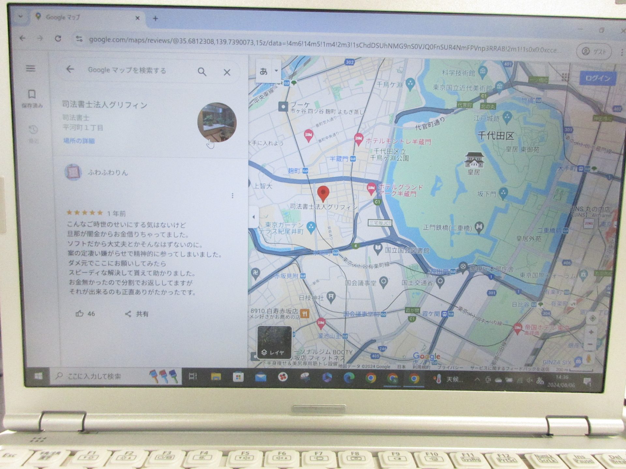Close the Google マップ tab
This screenshot has height=469, width=626.
pyautogui.click(x=137, y=18)
